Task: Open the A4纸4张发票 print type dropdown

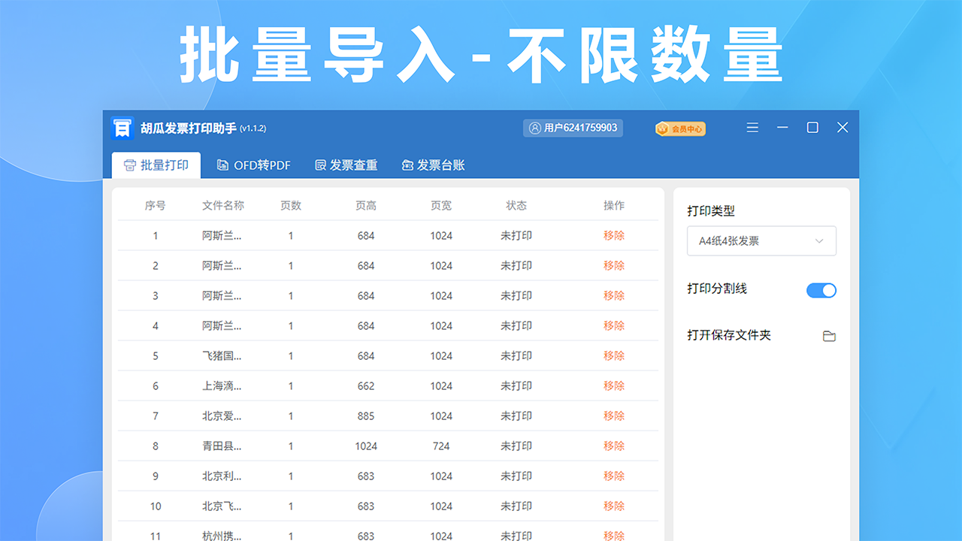Action: click(761, 240)
